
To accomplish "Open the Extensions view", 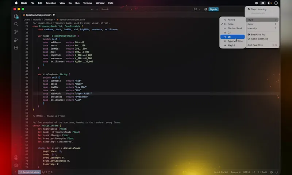I will [x=16, y=47].
